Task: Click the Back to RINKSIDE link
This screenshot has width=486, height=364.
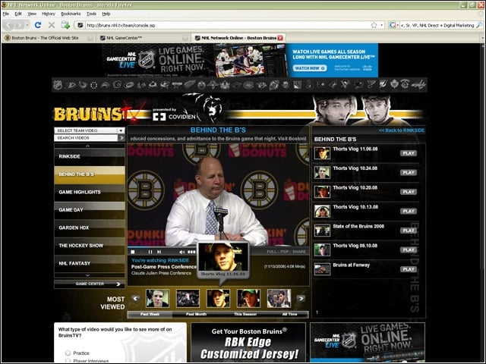Action: [x=402, y=130]
